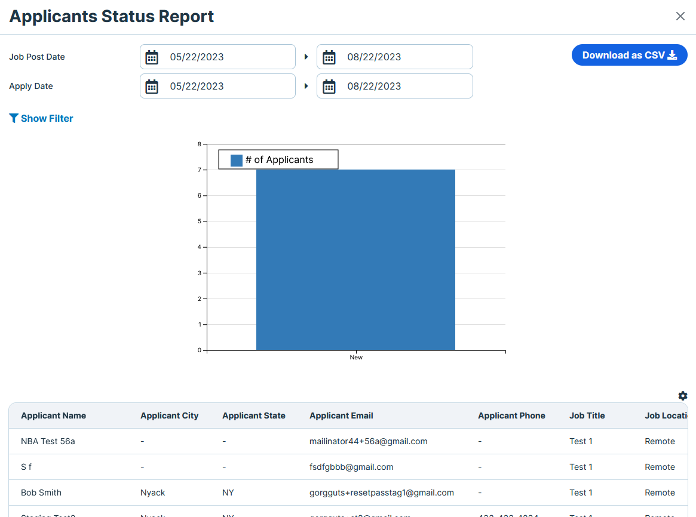Click the filter funnel icon
696x517 pixels.
[x=14, y=118]
